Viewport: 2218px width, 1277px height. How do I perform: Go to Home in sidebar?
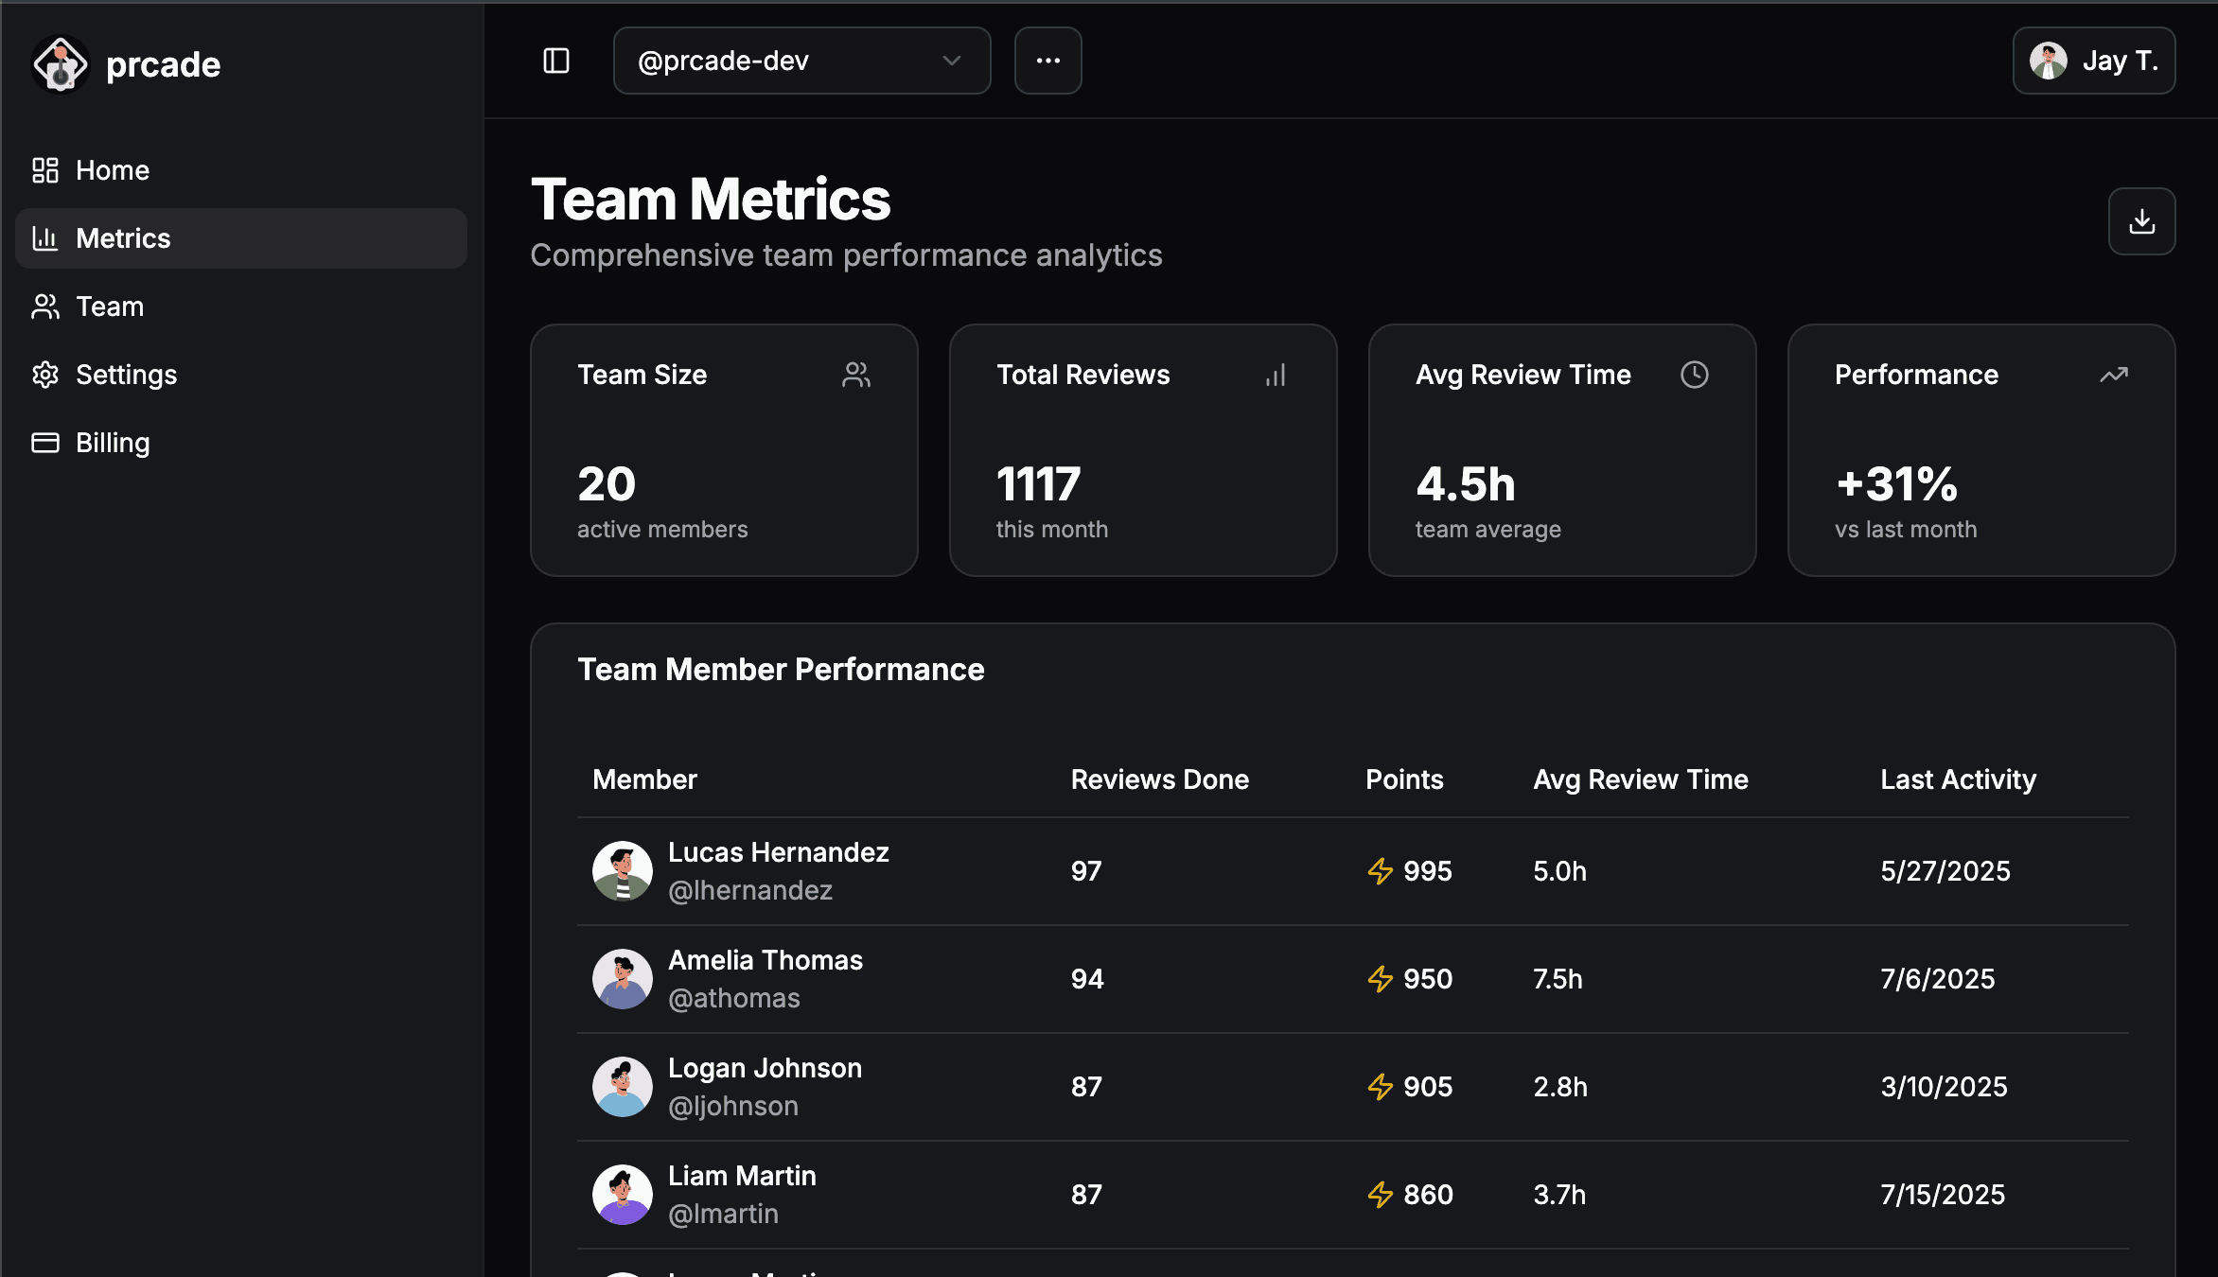point(113,170)
